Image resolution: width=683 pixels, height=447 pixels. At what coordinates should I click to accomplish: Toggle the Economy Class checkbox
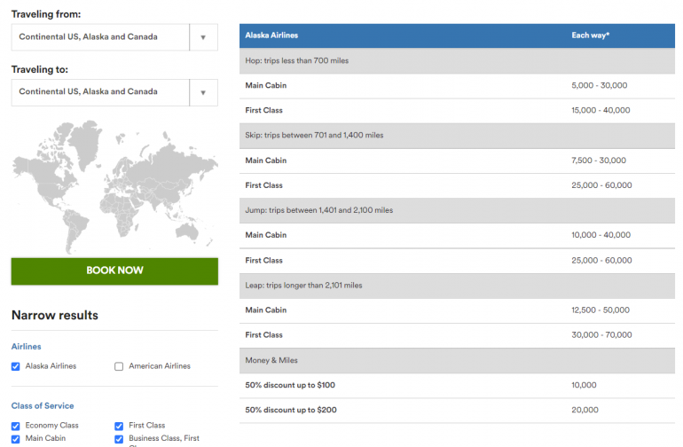16,426
